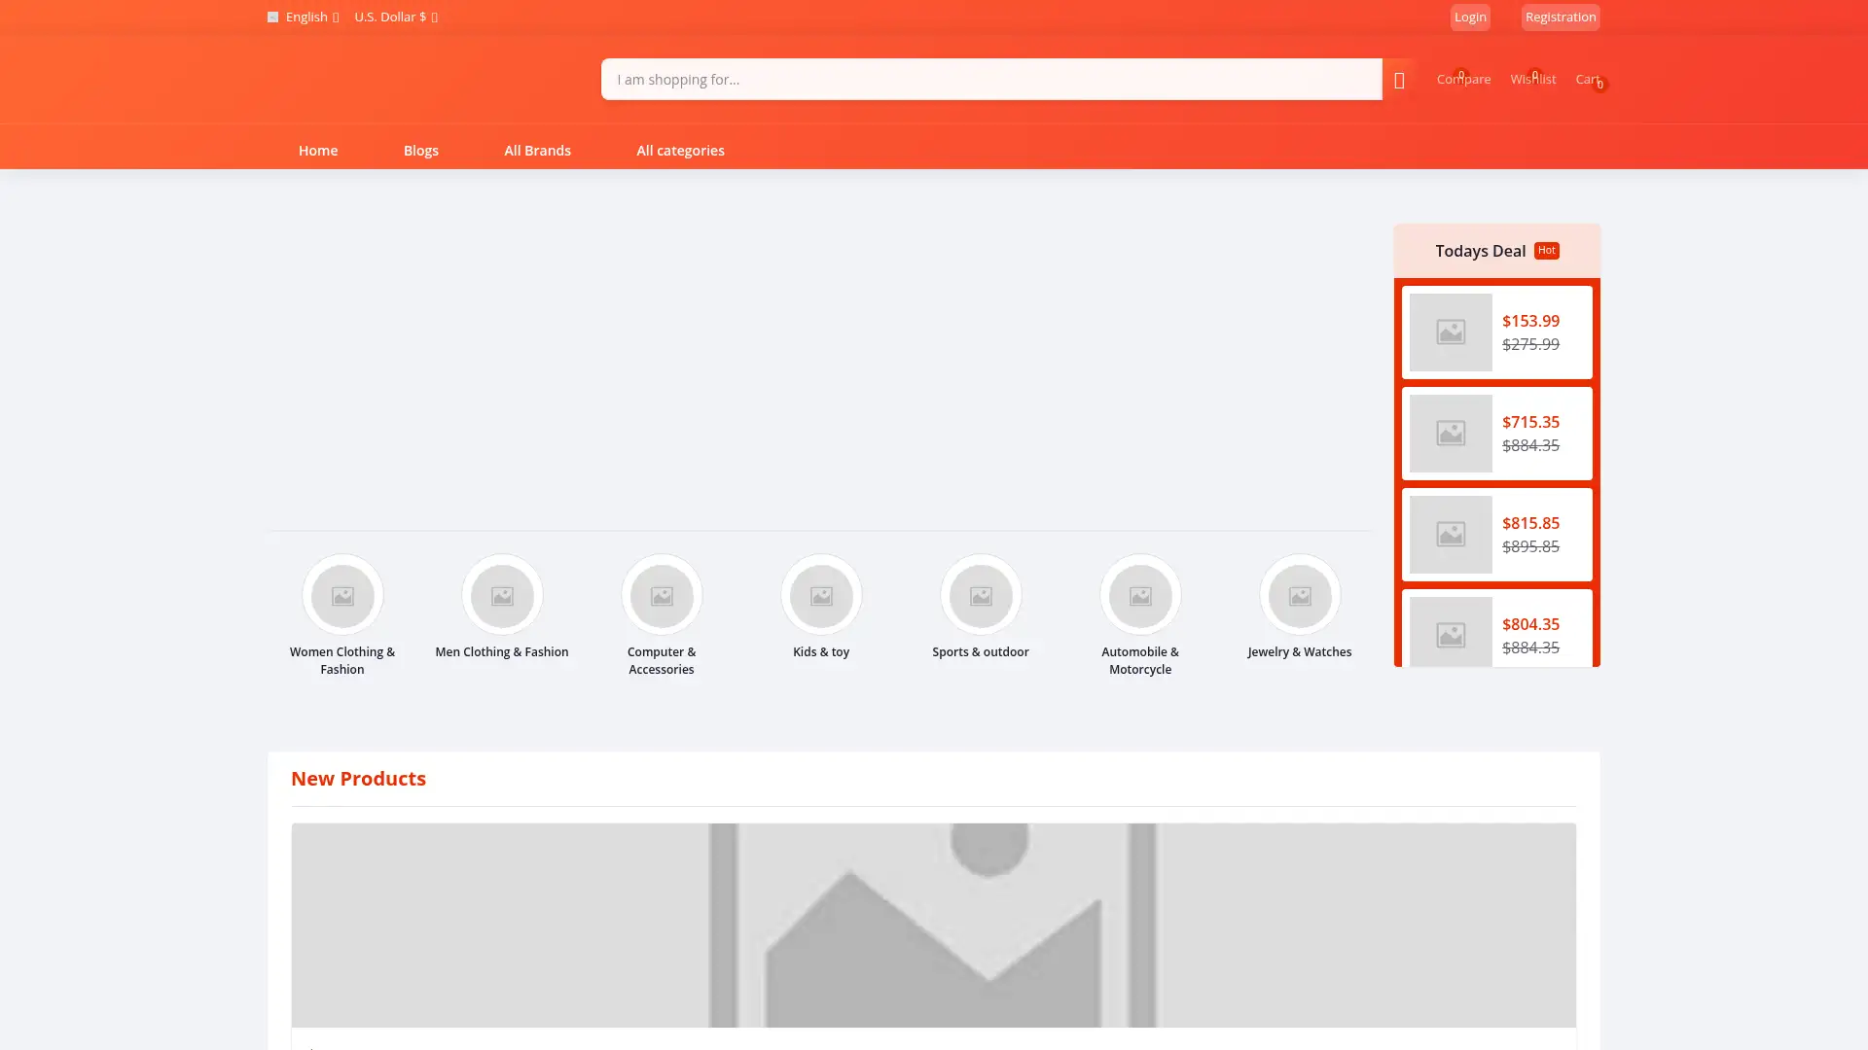Switch to the All Brands section

pyautogui.click(x=537, y=151)
